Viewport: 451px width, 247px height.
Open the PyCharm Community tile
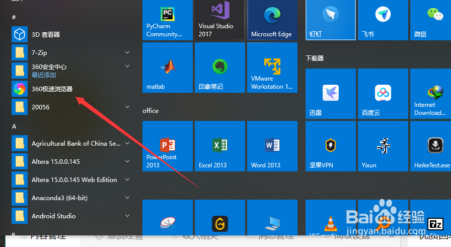pyautogui.click(x=168, y=20)
